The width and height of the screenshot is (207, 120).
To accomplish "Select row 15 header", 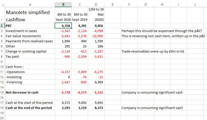I will (x=2, y=92).
